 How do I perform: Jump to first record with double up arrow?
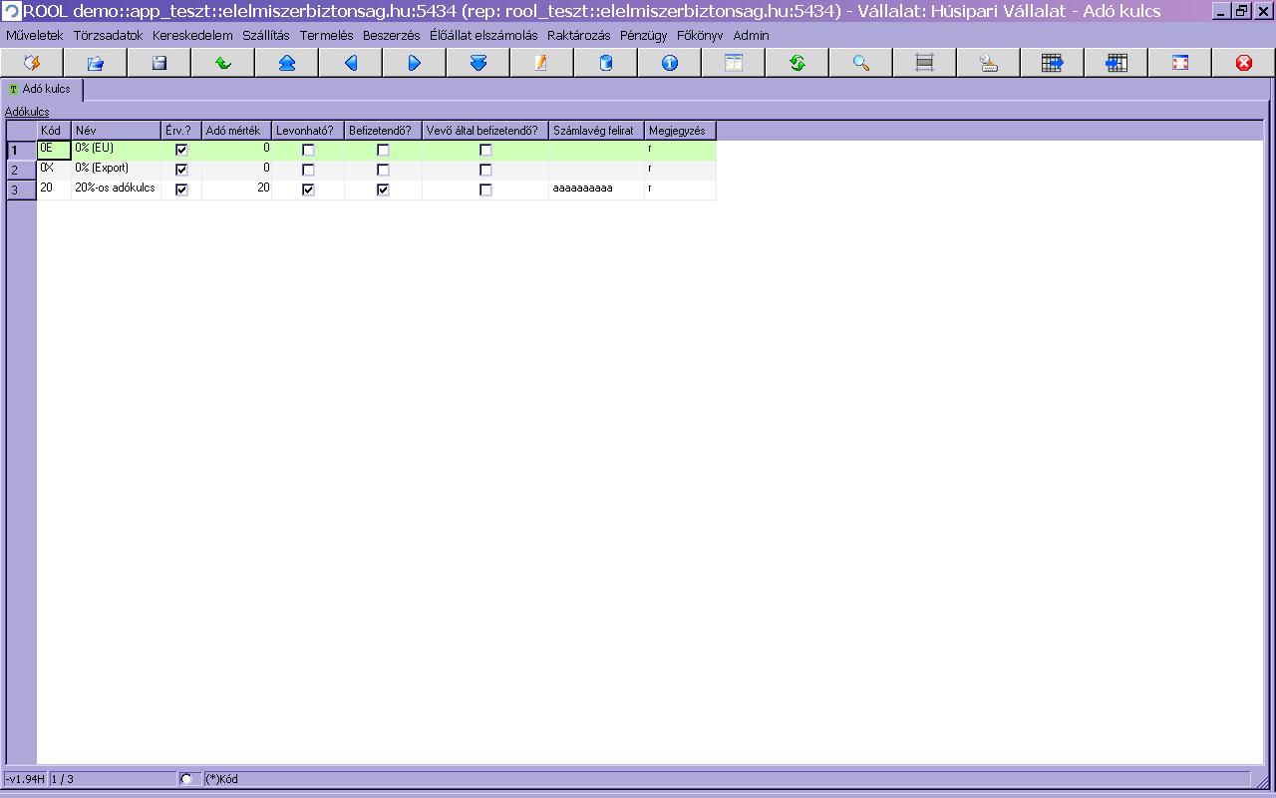(287, 63)
